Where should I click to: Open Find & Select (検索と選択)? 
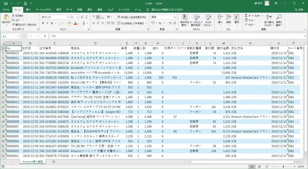tap(279, 20)
